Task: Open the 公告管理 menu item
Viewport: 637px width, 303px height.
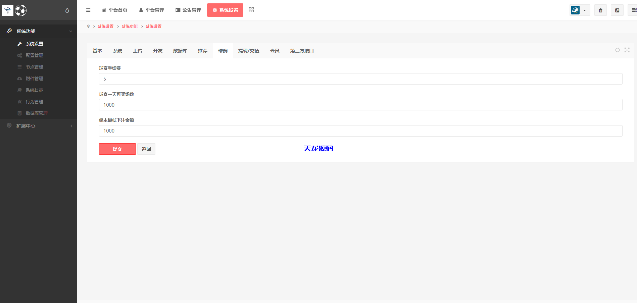Action: [x=188, y=10]
